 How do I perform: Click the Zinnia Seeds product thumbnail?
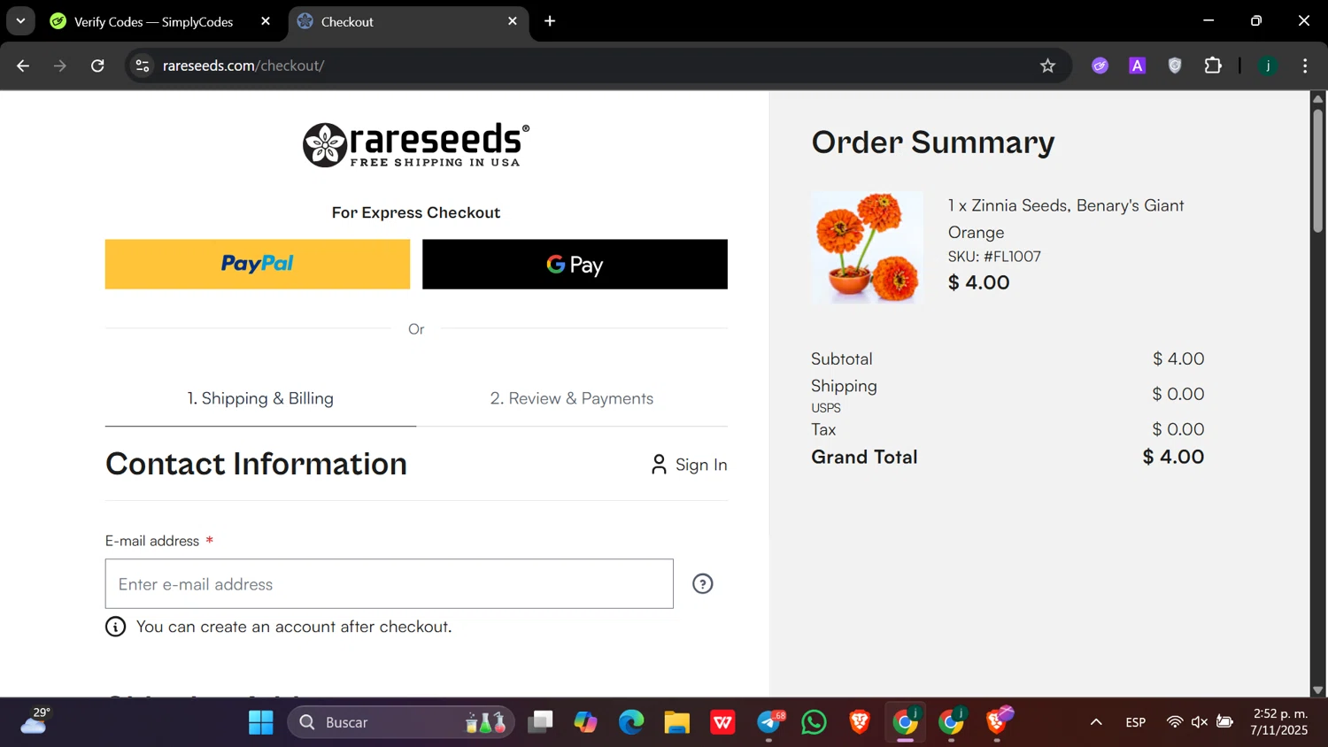tap(868, 247)
